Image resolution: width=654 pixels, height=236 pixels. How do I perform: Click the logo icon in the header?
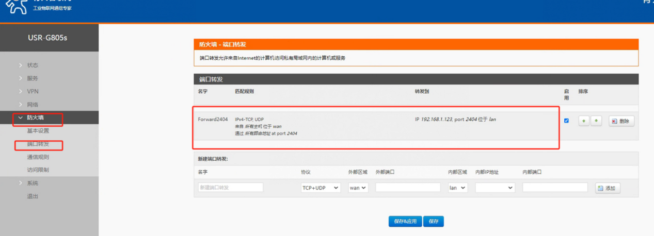[x=17, y=8]
